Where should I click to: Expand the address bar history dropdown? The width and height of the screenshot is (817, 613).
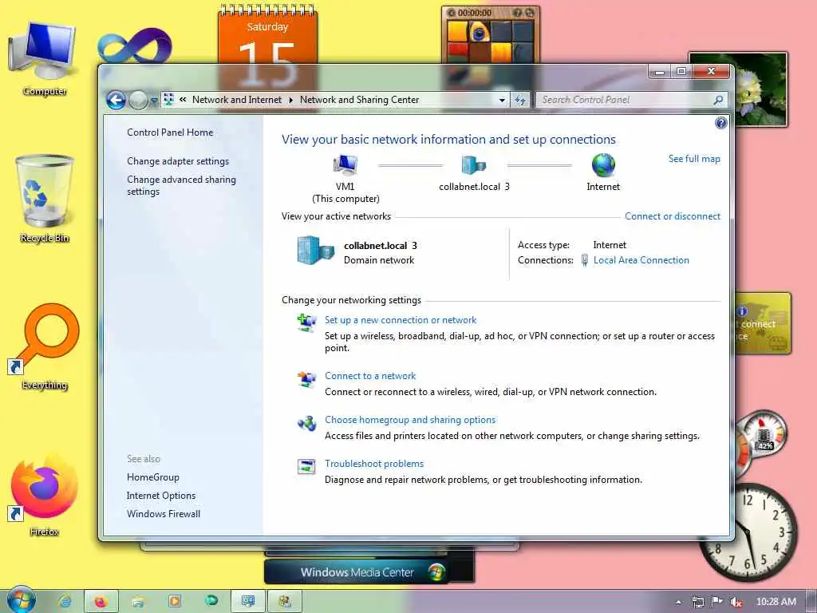[x=501, y=100]
